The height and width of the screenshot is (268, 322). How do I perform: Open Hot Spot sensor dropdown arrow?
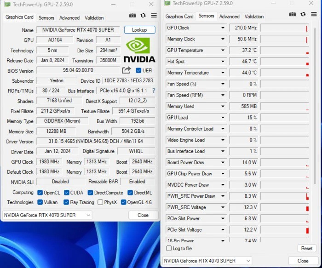pyautogui.click(x=223, y=61)
